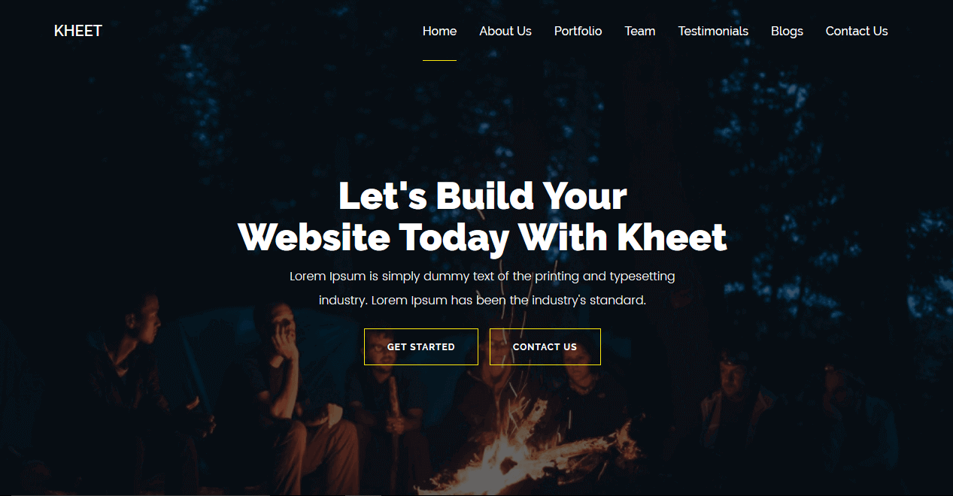Screen dimensions: 953x496
Task: Select Contact Us in the top navigation
Action: (857, 31)
